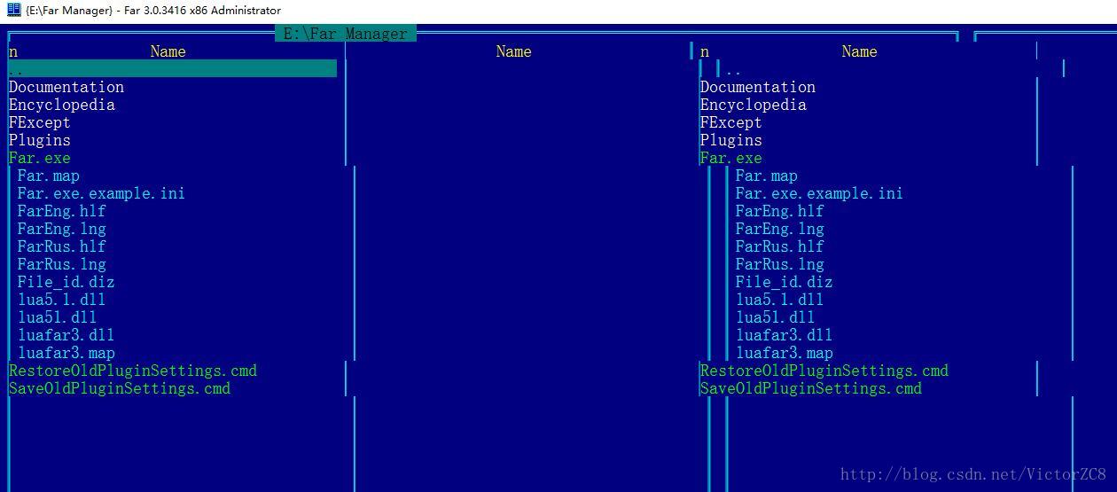Select luafar3.dll in the right panel
This screenshot has width=1117, height=492.
tap(785, 335)
